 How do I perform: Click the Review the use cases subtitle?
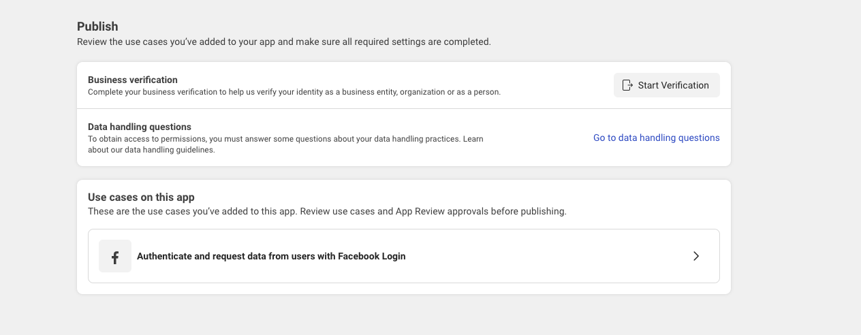pyautogui.click(x=283, y=42)
